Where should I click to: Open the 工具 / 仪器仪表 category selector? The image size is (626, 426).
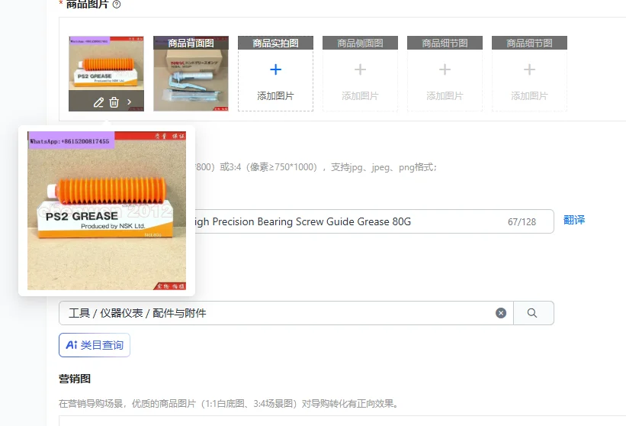coord(286,313)
